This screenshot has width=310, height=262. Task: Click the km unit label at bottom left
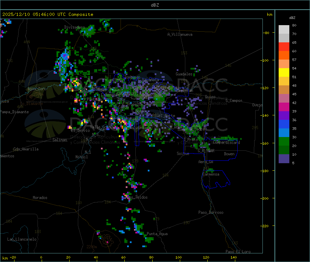click(x=5, y=258)
